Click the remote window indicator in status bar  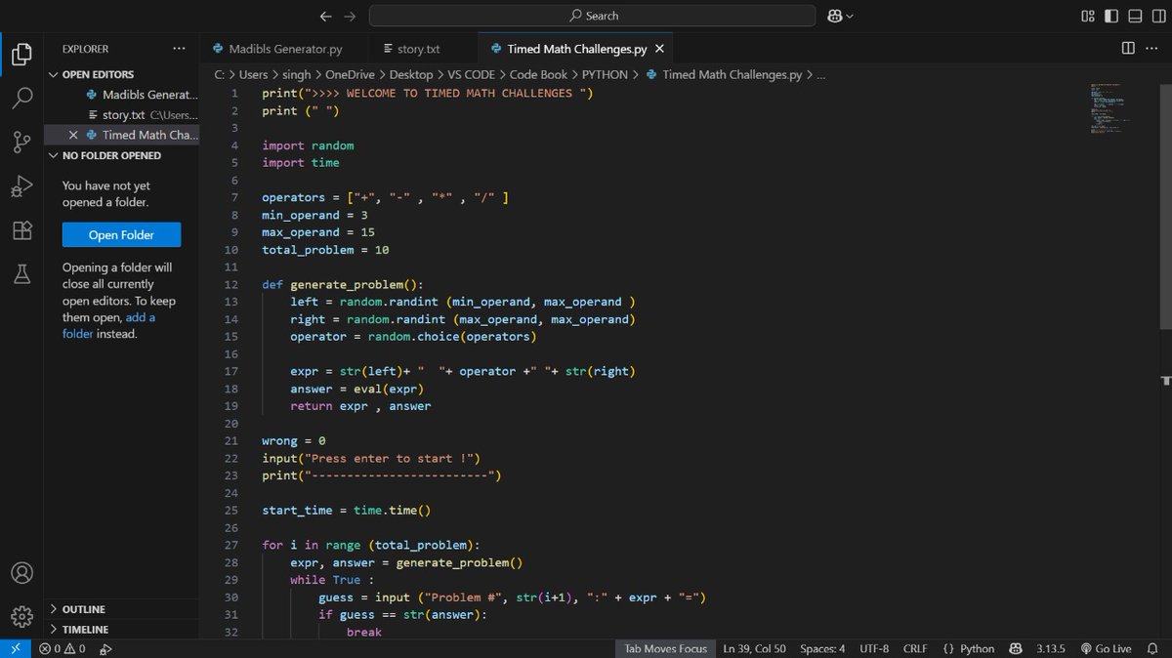[15, 648]
